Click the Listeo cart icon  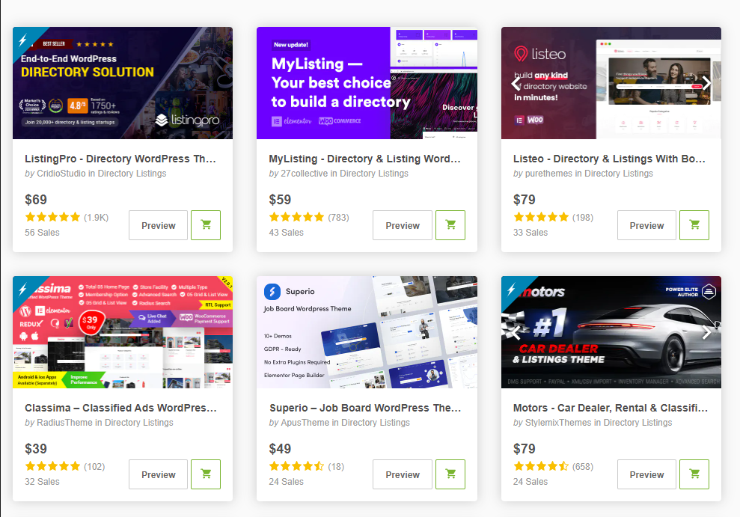[x=694, y=225]
